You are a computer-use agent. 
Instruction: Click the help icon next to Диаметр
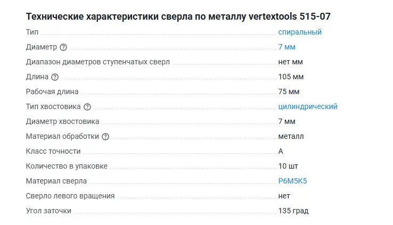(63, 47)
